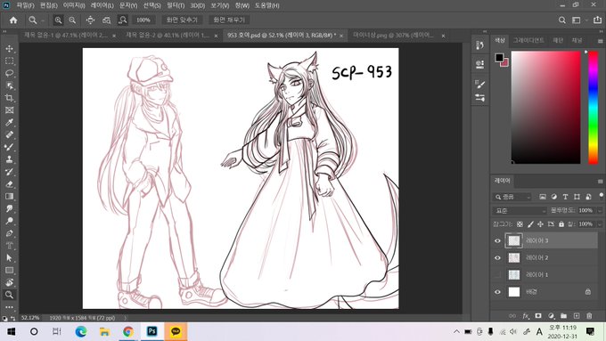Select the Healing Brush tool

(x=9, y=134)
